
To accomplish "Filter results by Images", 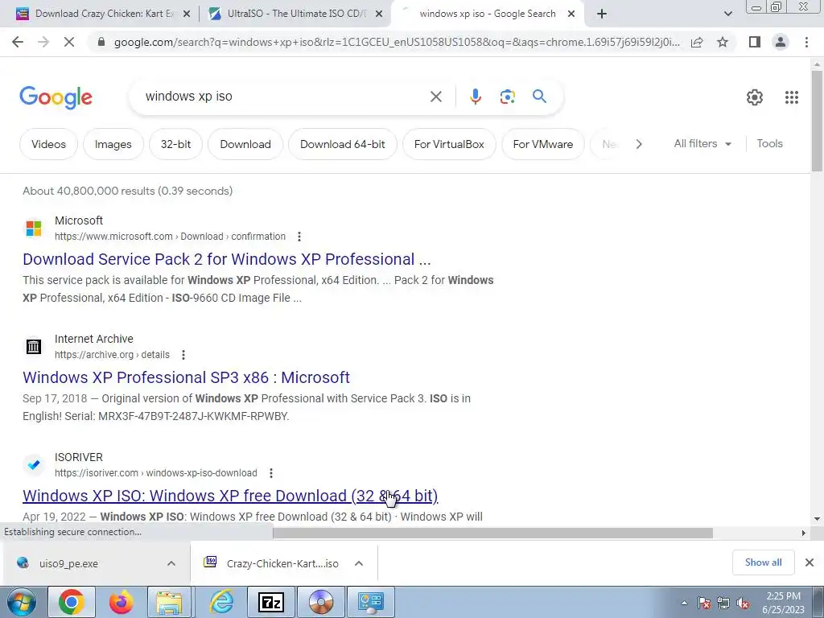I will tap(113, 144).
